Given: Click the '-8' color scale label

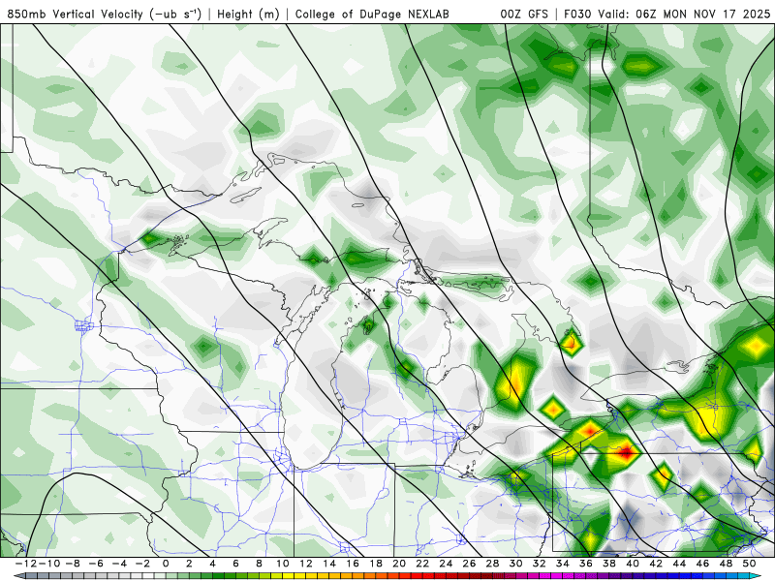Looking at the screenshot, I should [73, 564].
